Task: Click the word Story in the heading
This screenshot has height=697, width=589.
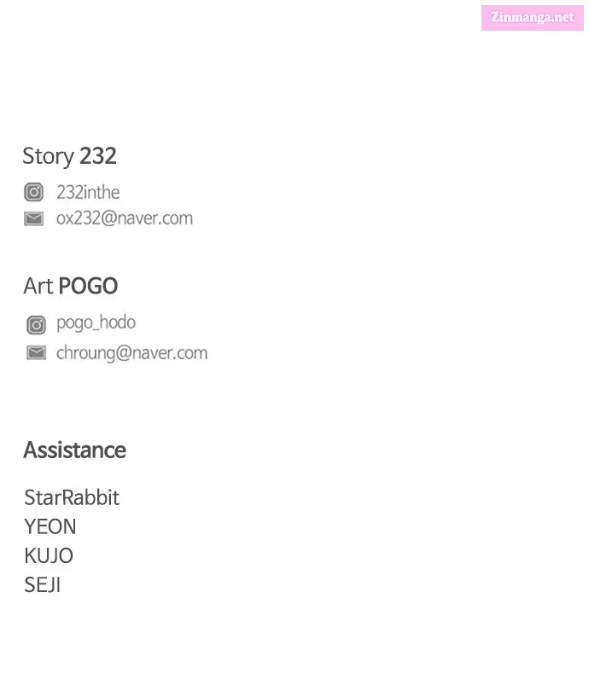Action: click(49, 157)
